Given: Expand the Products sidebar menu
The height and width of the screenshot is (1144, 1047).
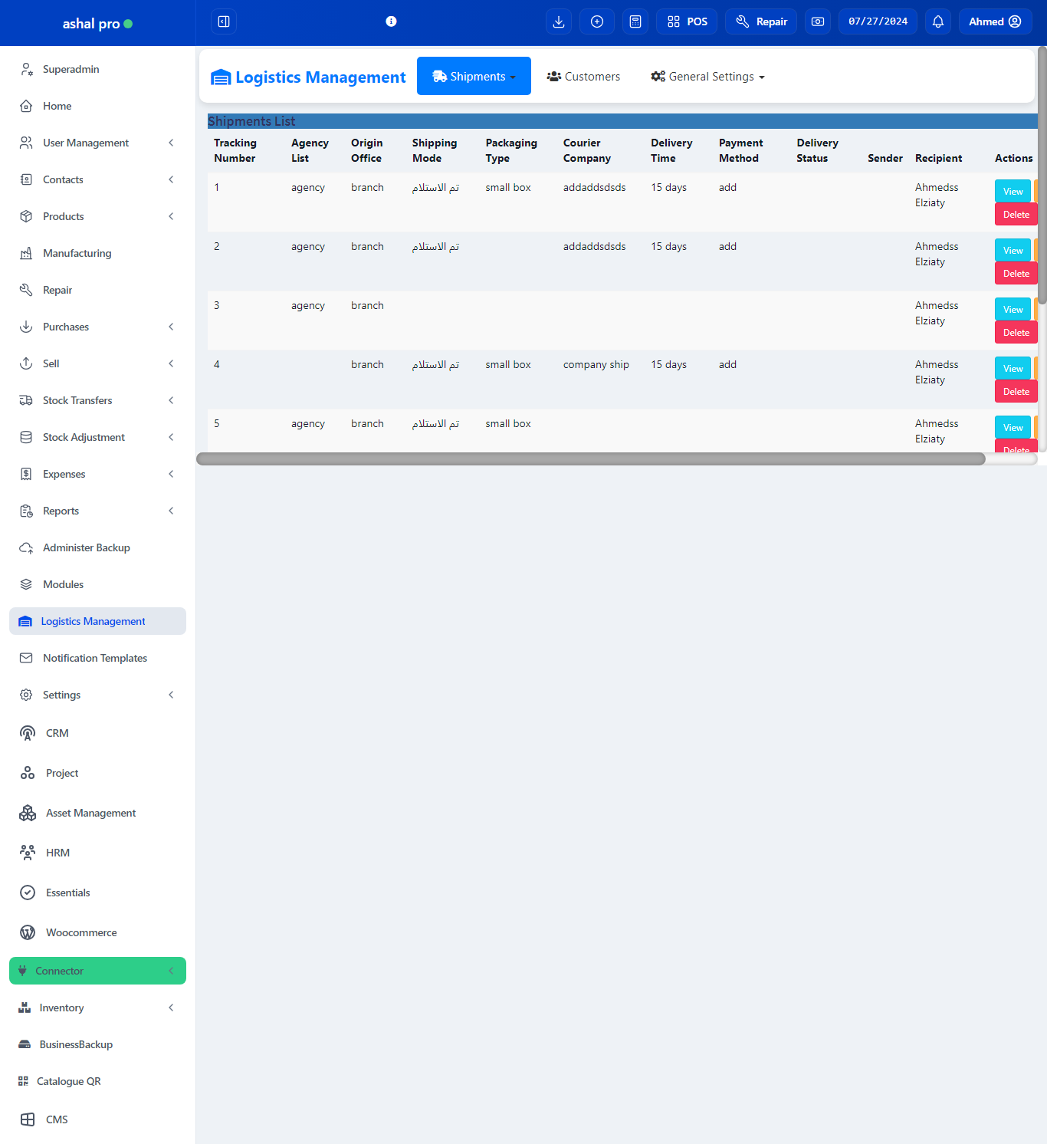Looking at the screenshot, I should pos(97,216).
